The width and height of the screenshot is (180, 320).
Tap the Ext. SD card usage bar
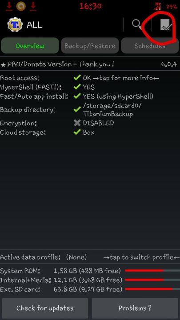[152, 289]
